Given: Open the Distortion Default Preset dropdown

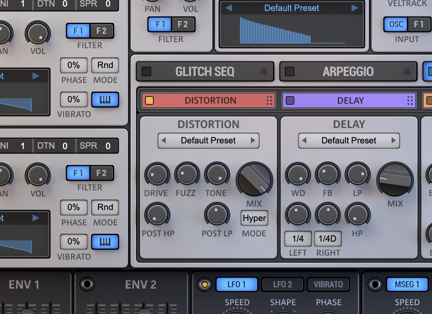Looking at the screenshot, I should pyautogui.click(x=208, y=141).
